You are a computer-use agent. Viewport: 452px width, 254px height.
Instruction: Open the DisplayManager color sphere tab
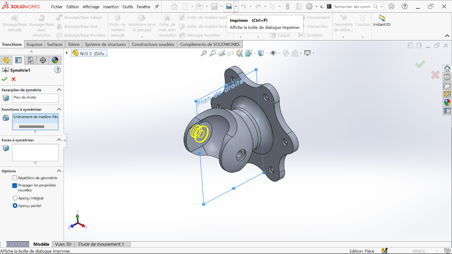[55, 60]
